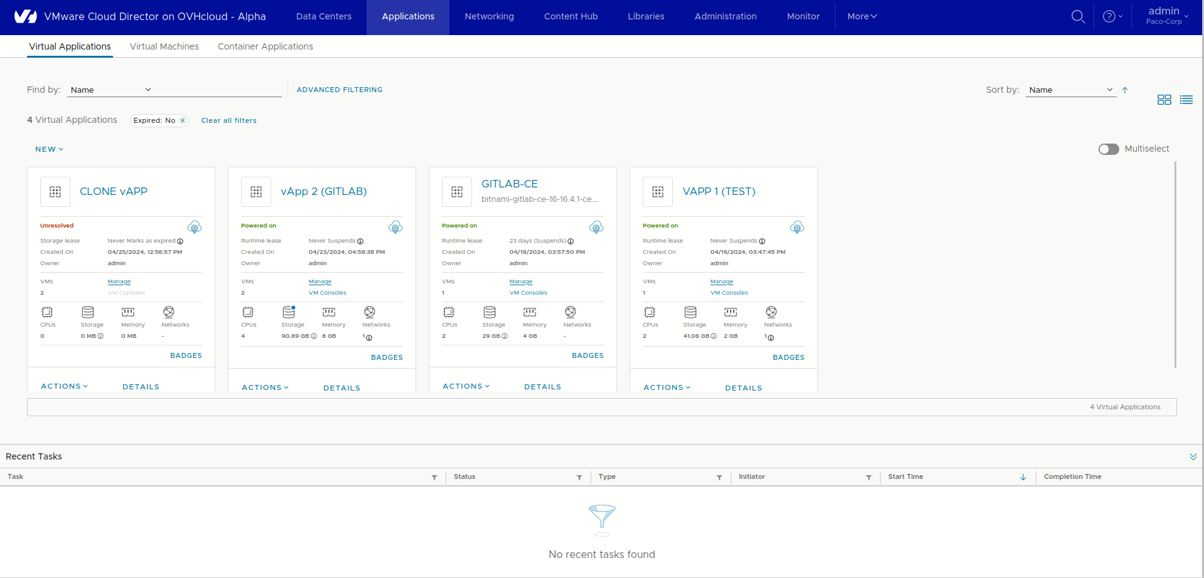Viewport: 1204px width, 578px height.
Task: Open the Status column filter funnel
Action: pyautogui.click(x=579, y=477)
